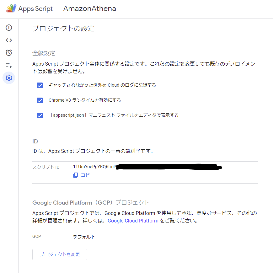Click the プロジェクトを変更 button
273x273 pixels.
[x=60, y=254]
